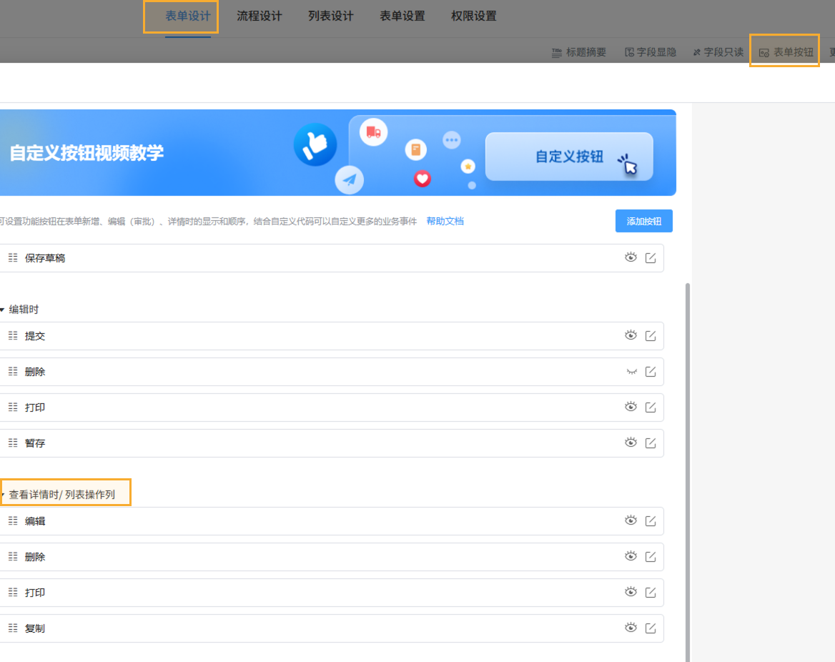This screenshot has height=662, width=835.
Task: Click drag handle beside 复制
Action: (13, 628)
